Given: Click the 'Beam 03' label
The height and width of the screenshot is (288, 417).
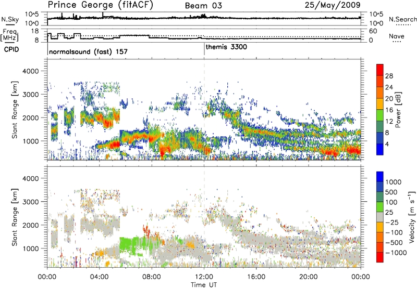Looking at the screenshot, I should point(203,6).
